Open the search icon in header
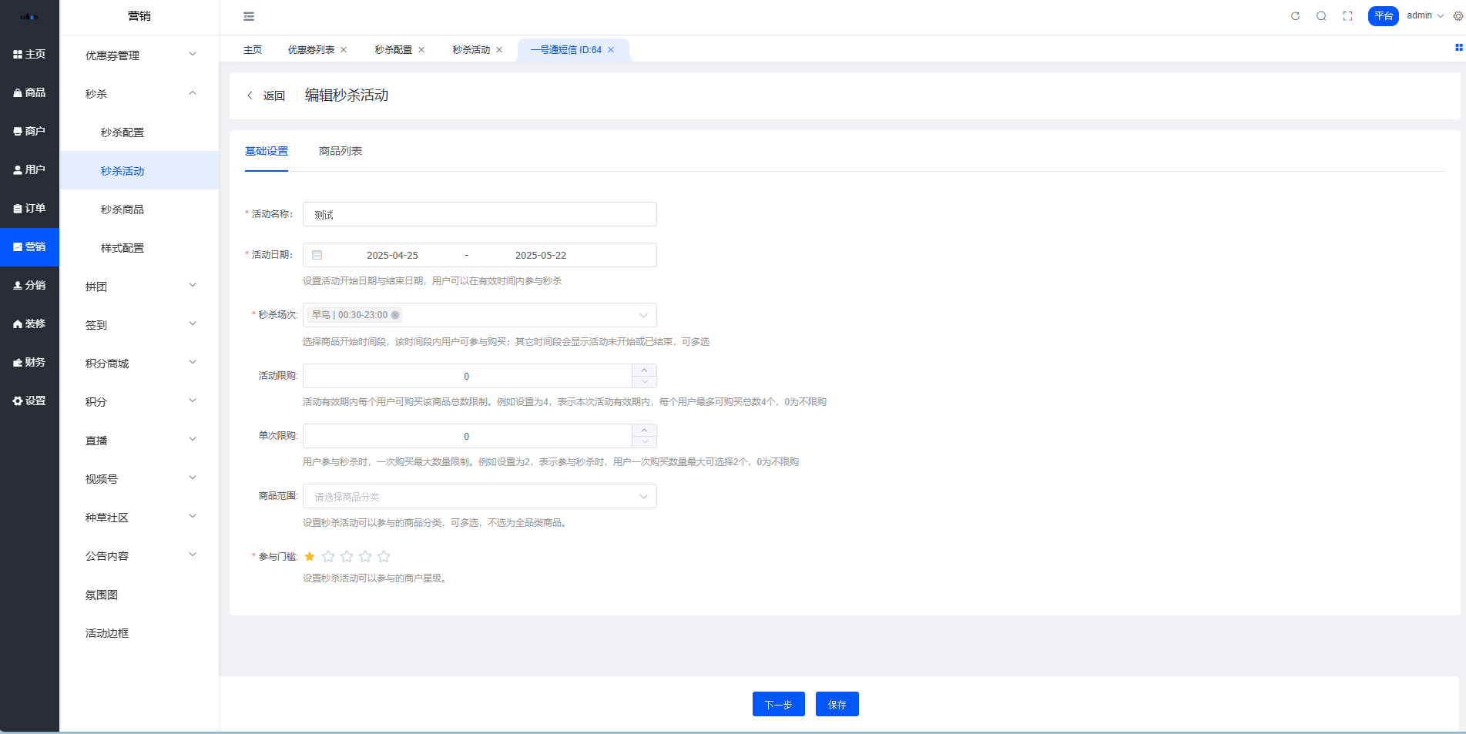The width and height of the screenshot is (1466, 734). click(x=1321, y=16)
